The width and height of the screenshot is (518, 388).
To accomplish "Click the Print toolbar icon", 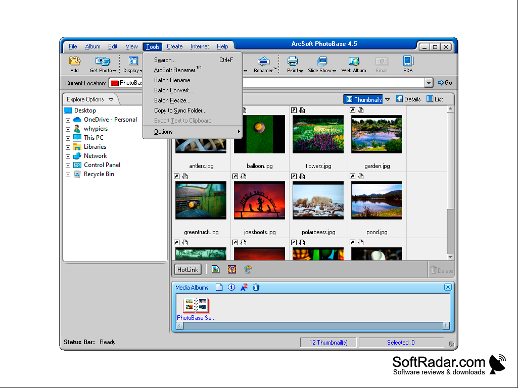I will [293, 61].
